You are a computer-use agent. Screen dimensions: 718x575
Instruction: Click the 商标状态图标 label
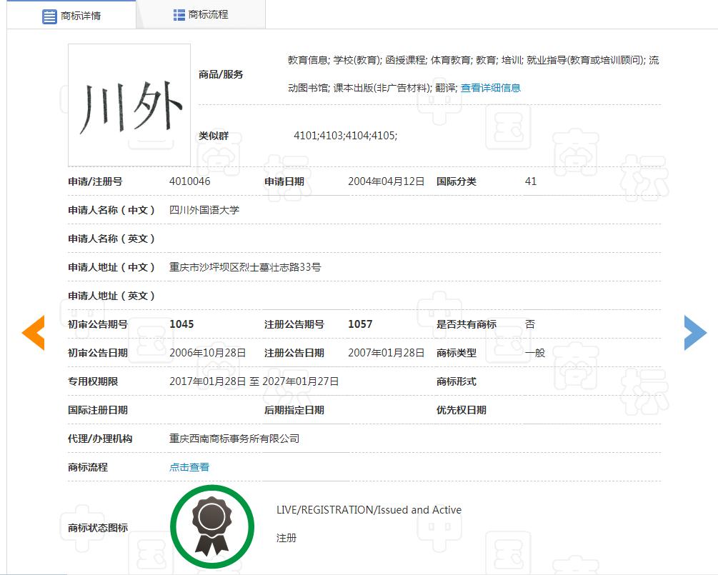98,528
